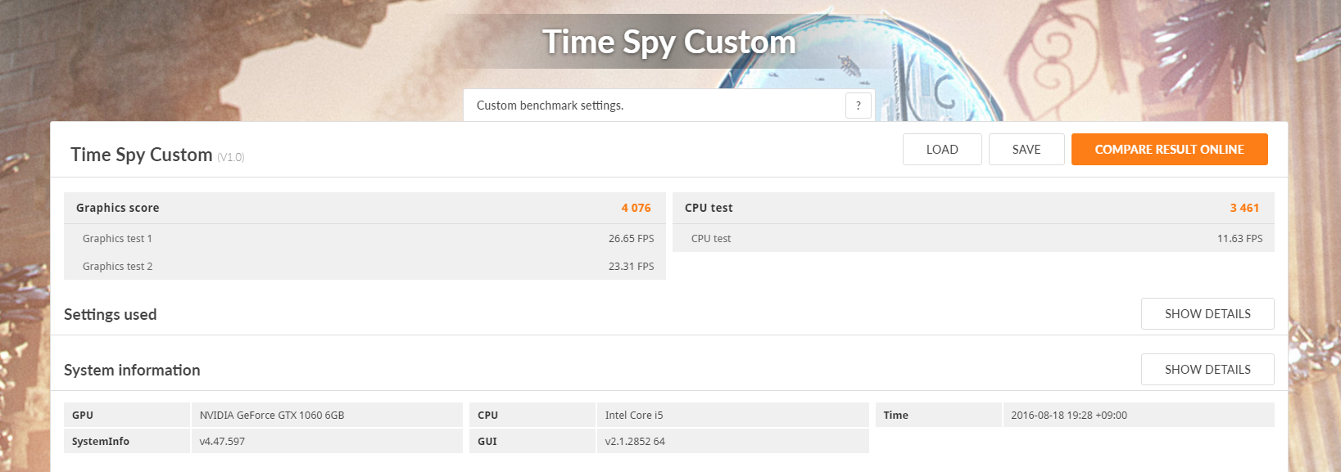This screenshot has width=1341, height=472.
Task: Click the Graphics test 2 row
Action: click(365, 267)
